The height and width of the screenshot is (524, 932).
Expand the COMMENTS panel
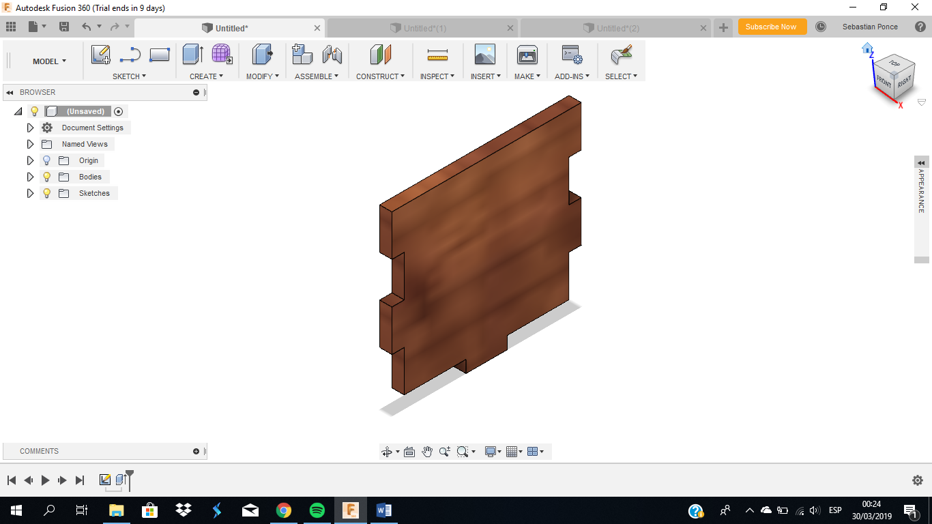click(x=196, y=451)
